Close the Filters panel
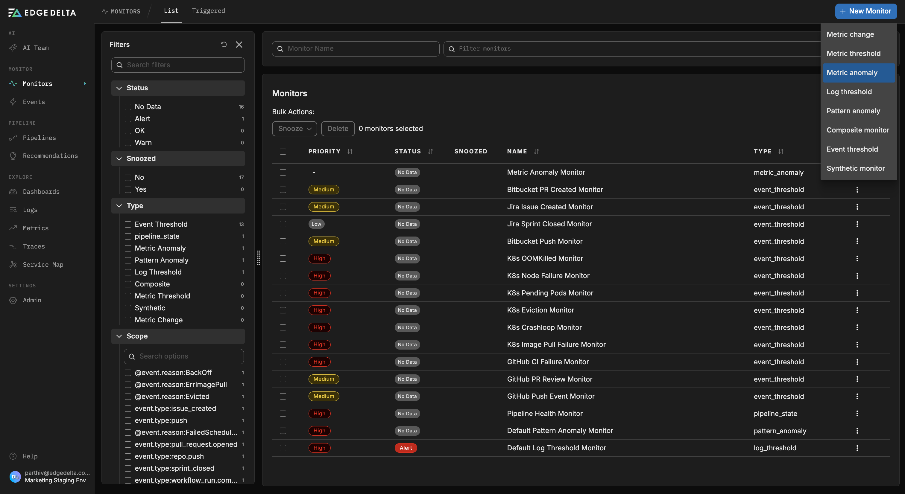Screen dimensions: 905x494 click(x=239, y=44)
